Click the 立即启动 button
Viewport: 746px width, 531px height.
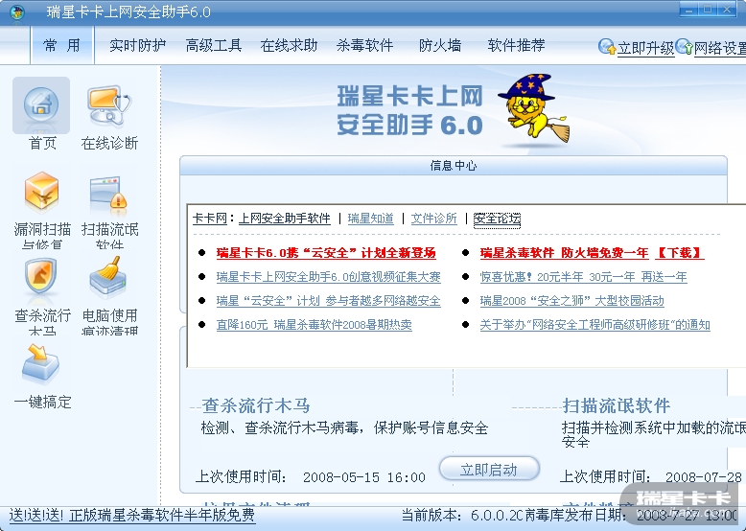click(x=489, y=470)
